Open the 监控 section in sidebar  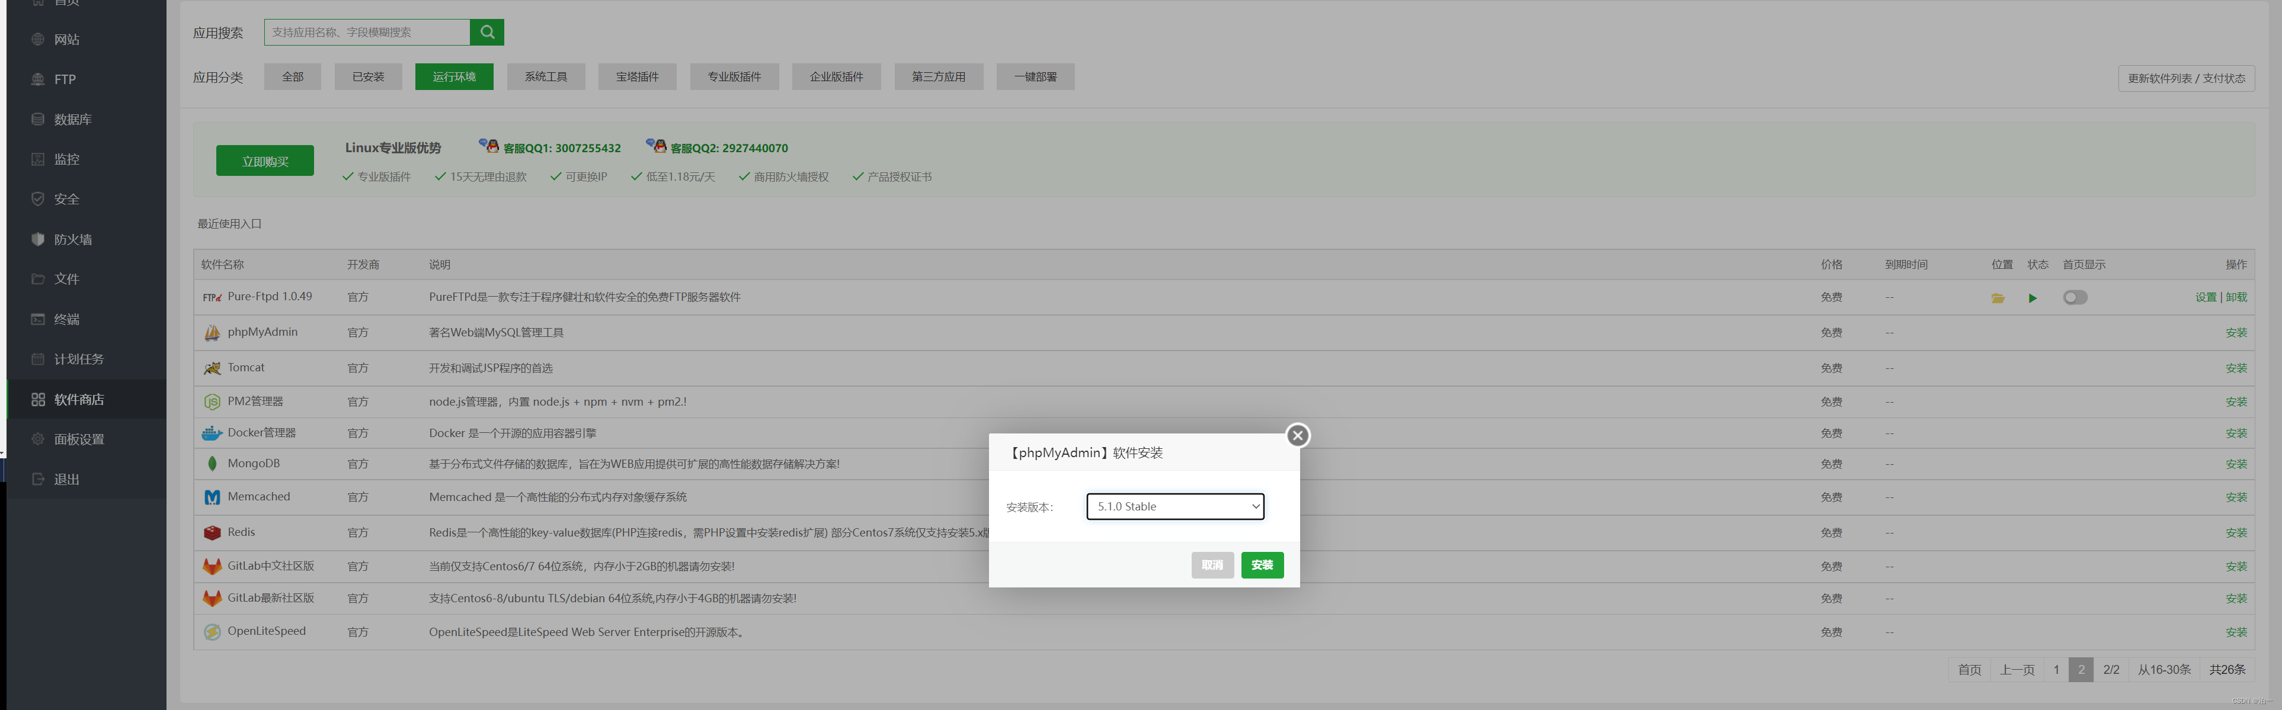point(66,159)
